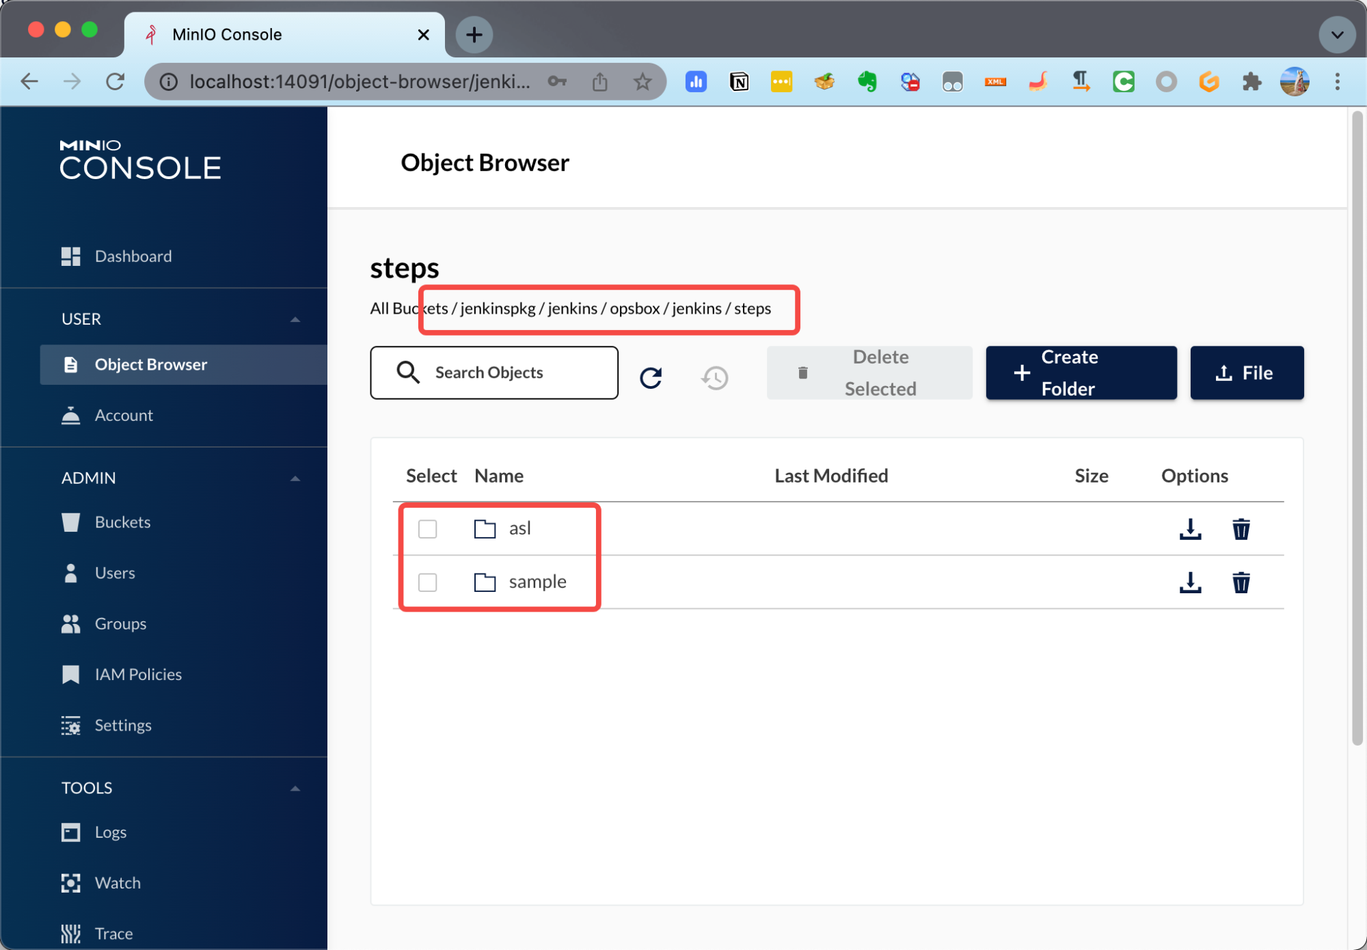Image resolution: width=1367 pixels, height=950 pixels.
Task: Check the asl folder checkbox
Action: [x=428, y=529]
